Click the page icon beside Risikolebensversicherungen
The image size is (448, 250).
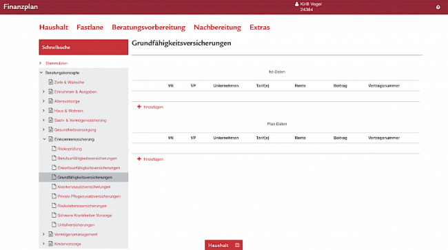tap(54, 205)
